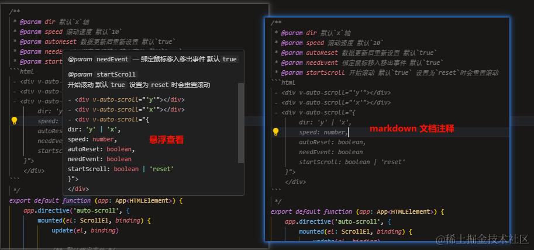Click 'dir: 'y' | 'x'' in hover tooltip
Image resolution: width=534 pixels, height=250 pixels.
pos(94,129)
